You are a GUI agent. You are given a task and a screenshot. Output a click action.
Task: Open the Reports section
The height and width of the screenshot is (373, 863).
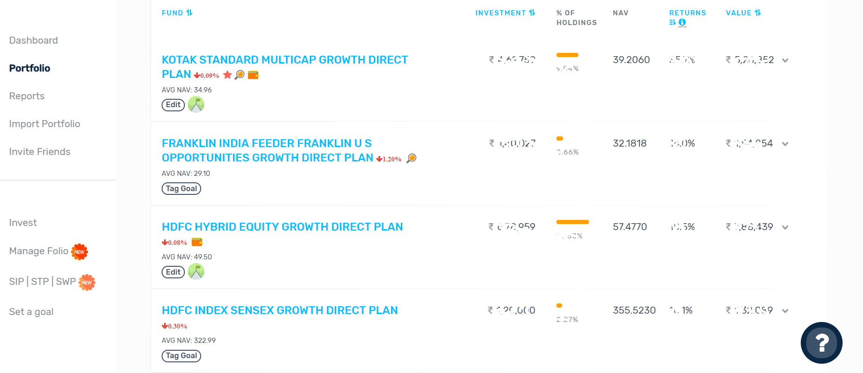(26, 96)
